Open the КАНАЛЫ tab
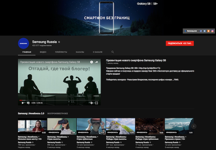This screenshot has width=216, height=150. tap(80, 52)
